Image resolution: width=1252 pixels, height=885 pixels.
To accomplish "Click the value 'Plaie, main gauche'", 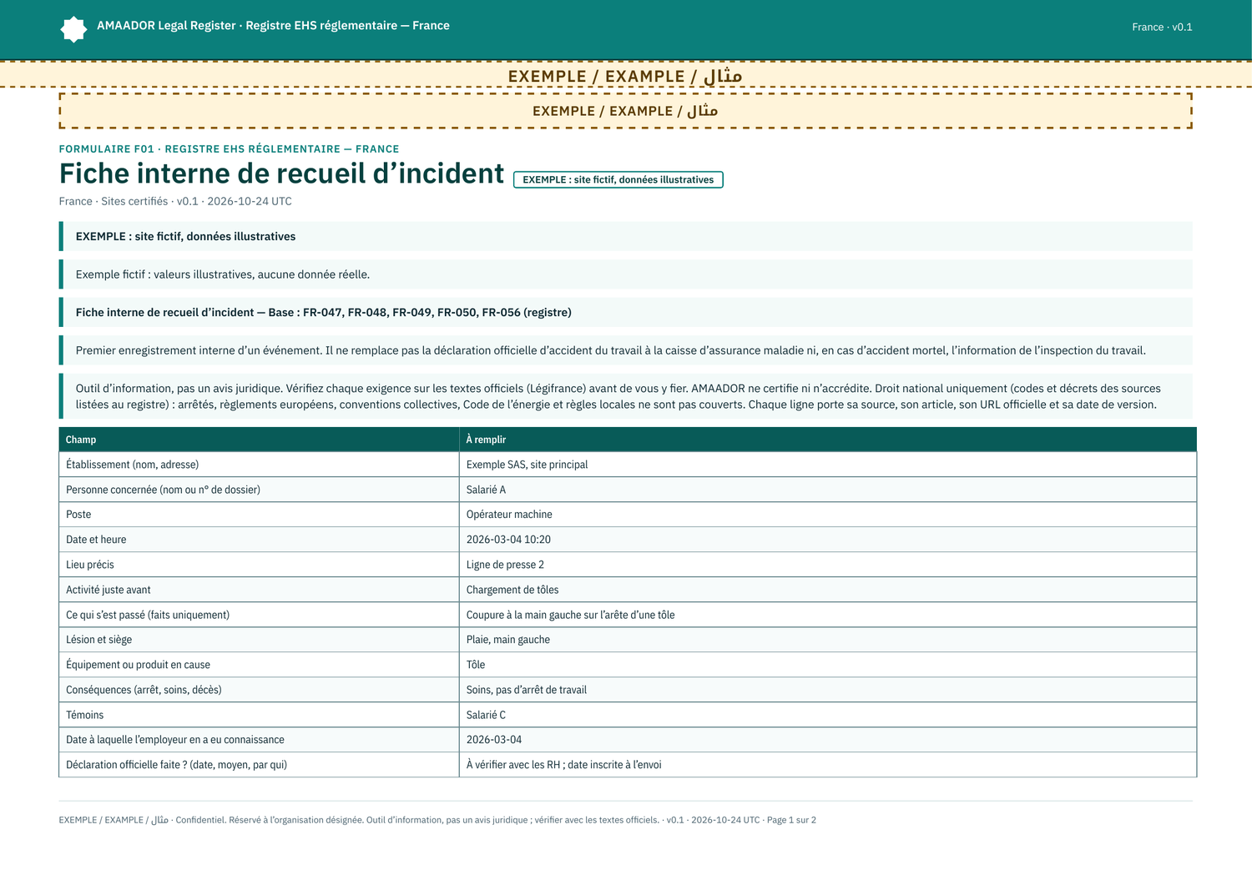I will click(508, 640).
